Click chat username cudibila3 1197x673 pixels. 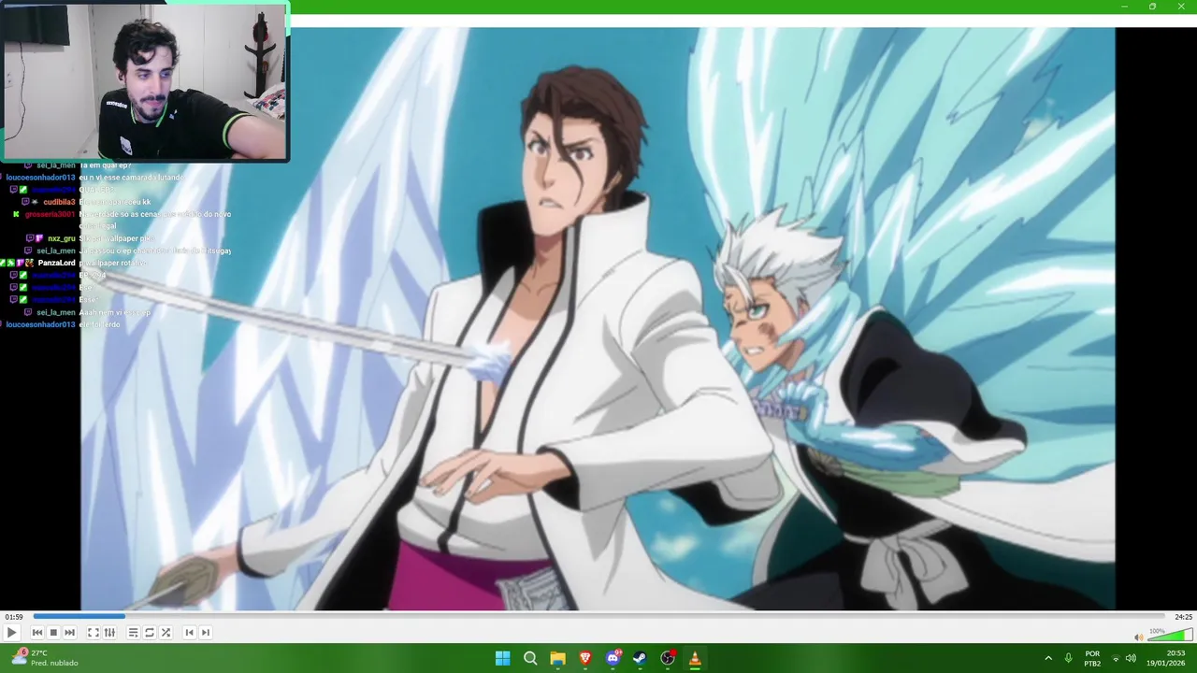(59, 202)
